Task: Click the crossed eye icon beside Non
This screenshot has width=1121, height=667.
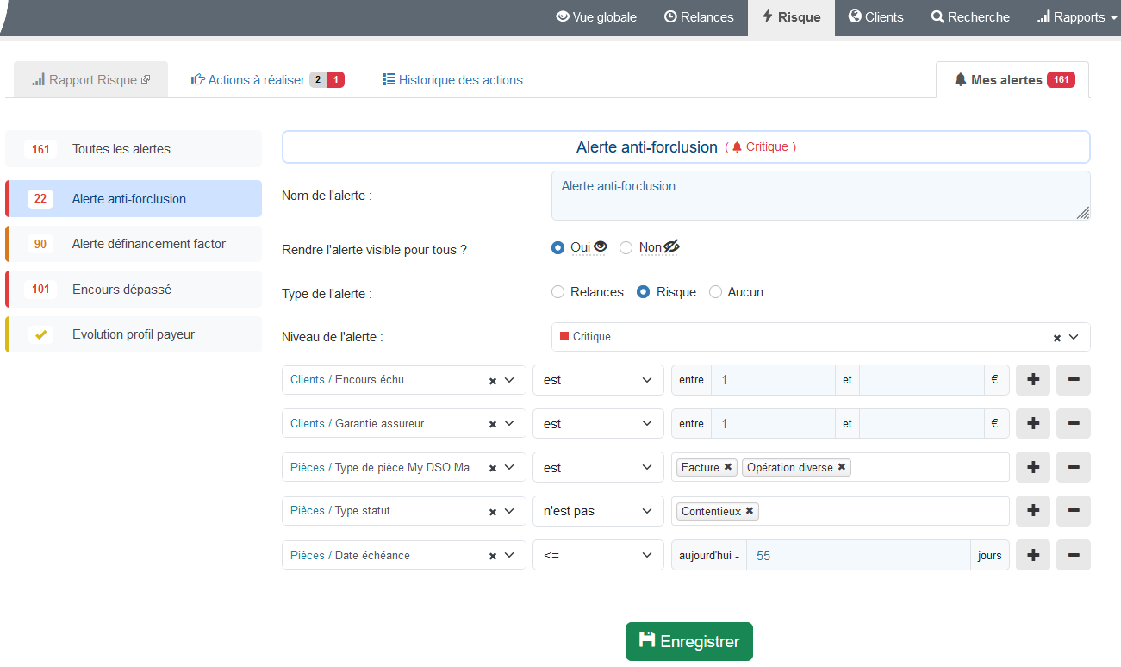Action: [x=672, y=247]
